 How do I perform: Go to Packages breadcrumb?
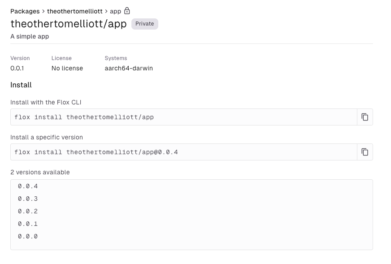coord(25,11)
